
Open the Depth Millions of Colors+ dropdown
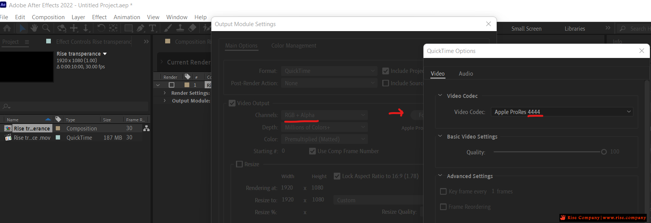[324, 127]
